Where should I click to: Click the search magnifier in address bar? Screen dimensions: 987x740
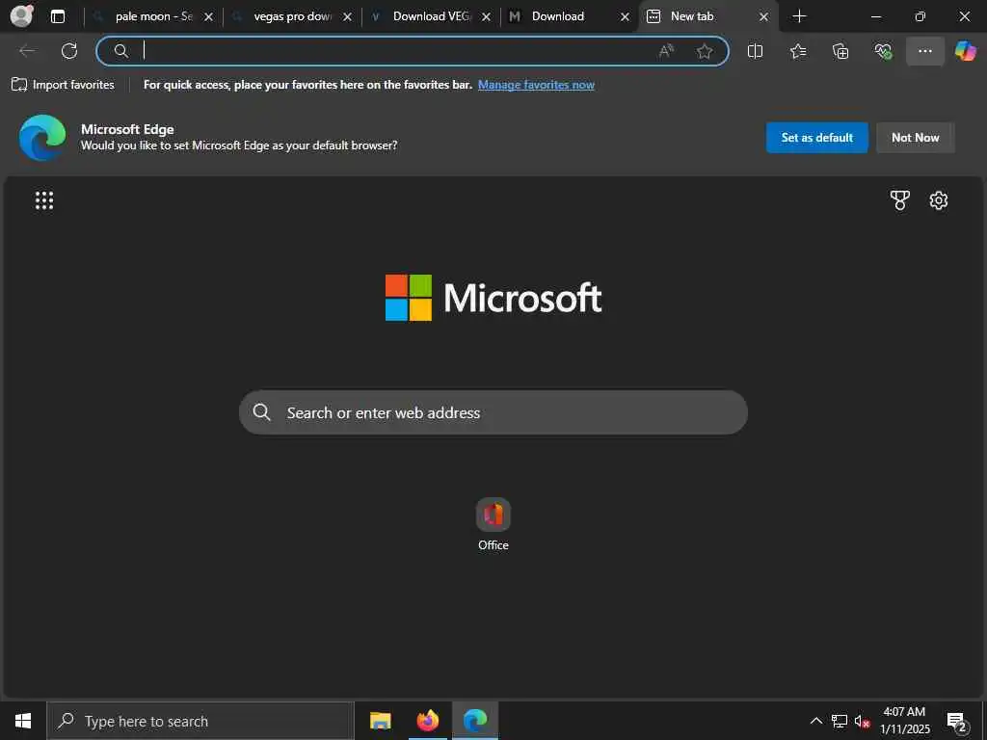pos(120,51)
